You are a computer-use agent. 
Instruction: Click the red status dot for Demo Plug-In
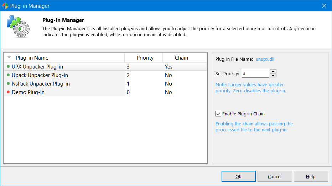(8, 92)
